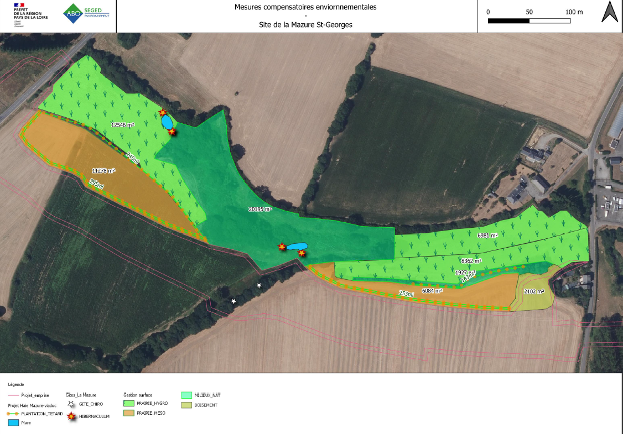Click the blue Mare legend swatch
Screen dimensions: 623x434
(x=14, y=422)
